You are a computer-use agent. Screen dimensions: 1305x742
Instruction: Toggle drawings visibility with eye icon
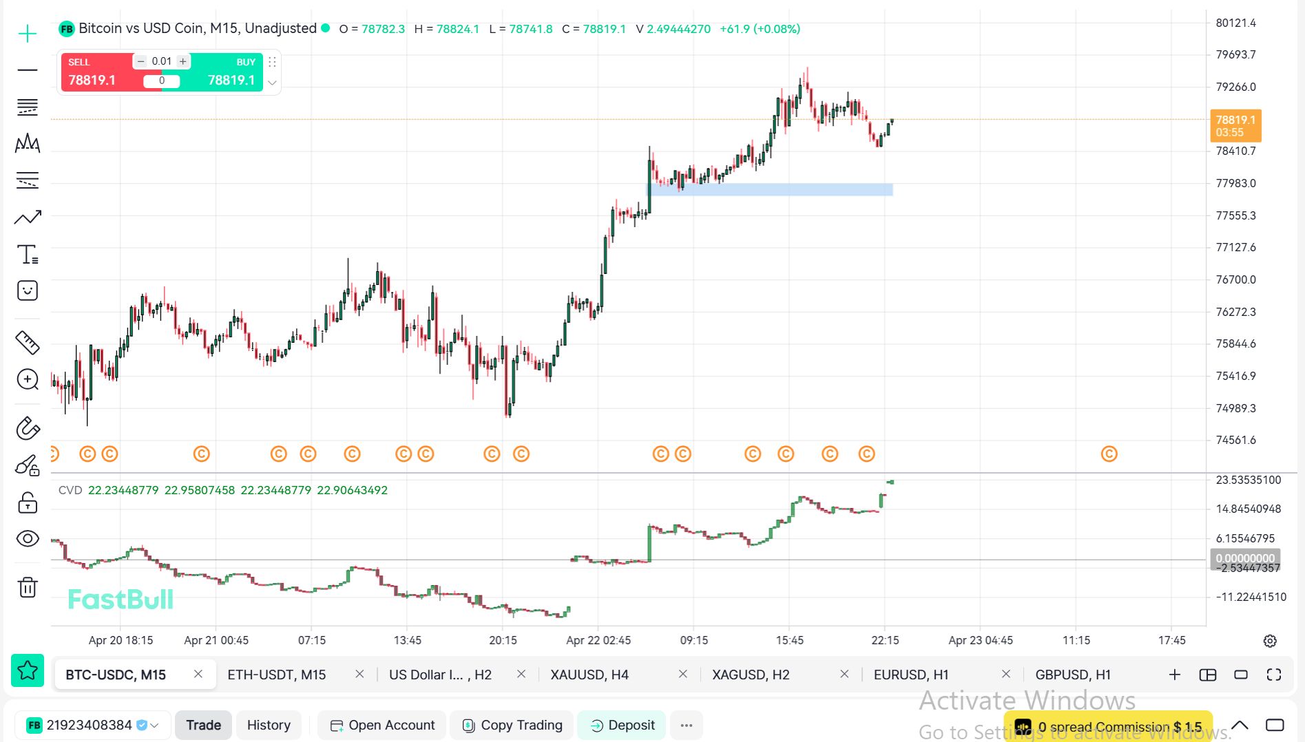(x=28, y=538)
